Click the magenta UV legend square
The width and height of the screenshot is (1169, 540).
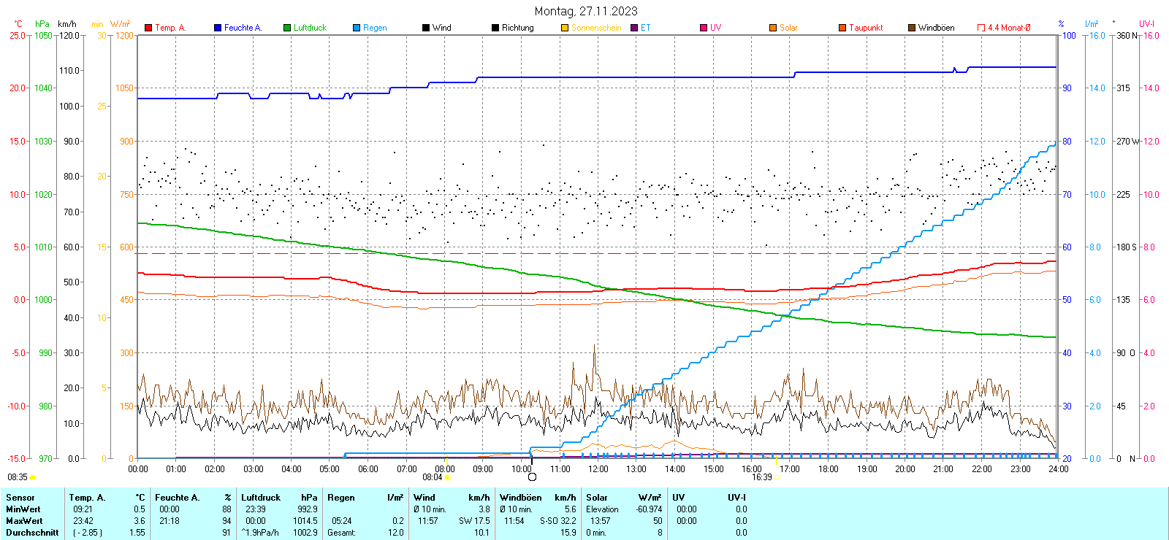(704, 28)
